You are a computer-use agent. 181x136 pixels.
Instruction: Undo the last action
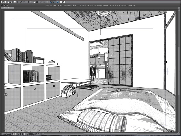pos(21,2)
